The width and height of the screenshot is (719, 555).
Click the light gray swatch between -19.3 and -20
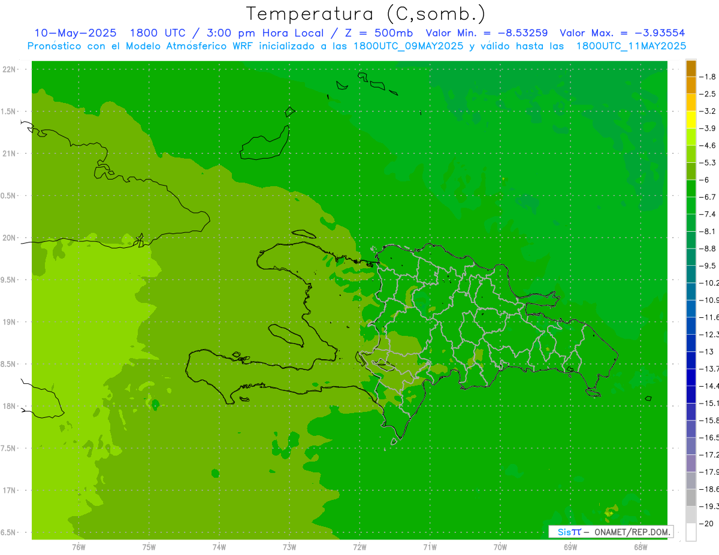(691, 514)
